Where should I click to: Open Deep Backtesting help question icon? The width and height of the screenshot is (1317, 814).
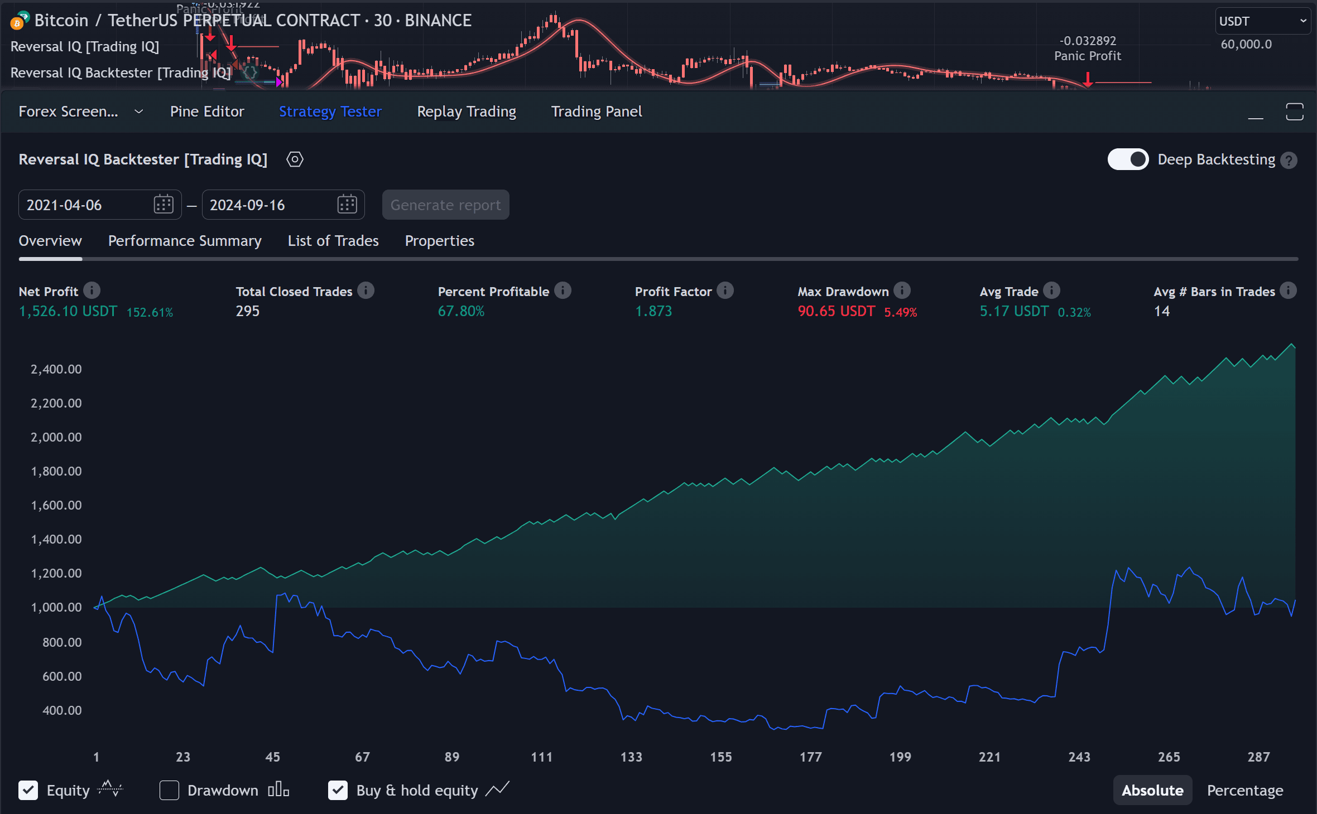(x=1289, y=161)
